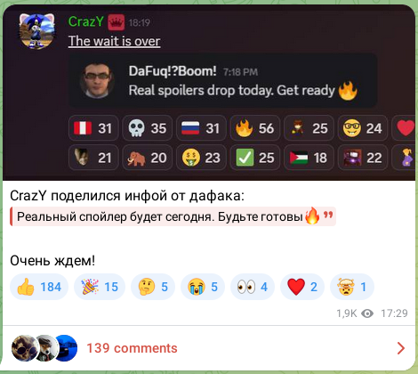Click the thumbs up reaction with 184
This screenshot has height=374, width=418.
click(x=39, y=287)
